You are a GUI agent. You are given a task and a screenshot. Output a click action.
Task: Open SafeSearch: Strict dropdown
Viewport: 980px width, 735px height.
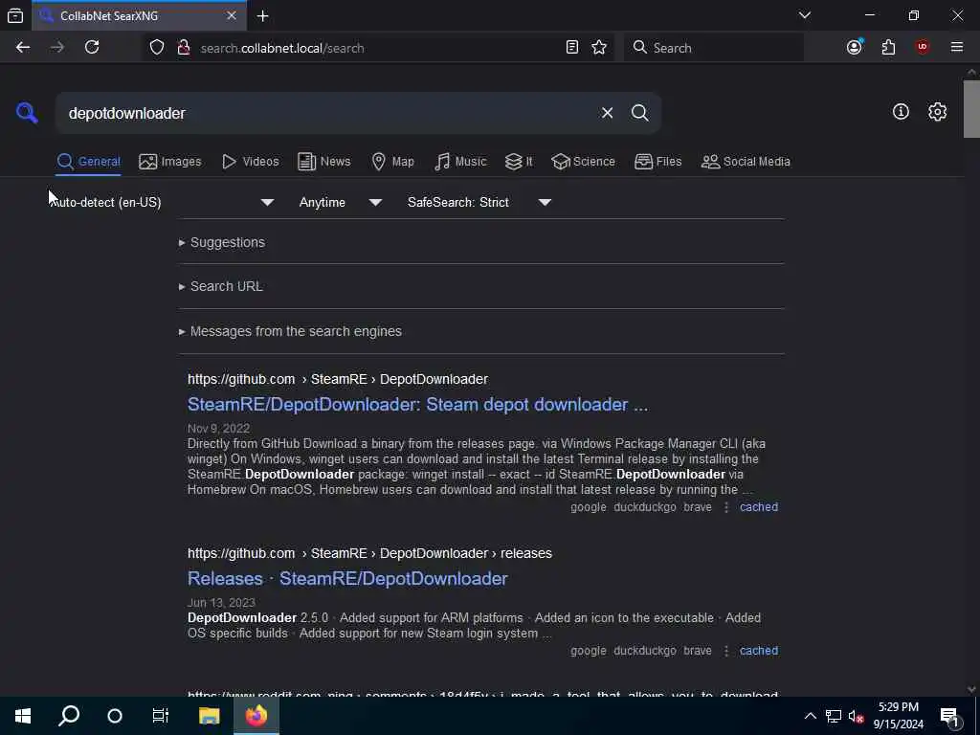click(479, 202)
